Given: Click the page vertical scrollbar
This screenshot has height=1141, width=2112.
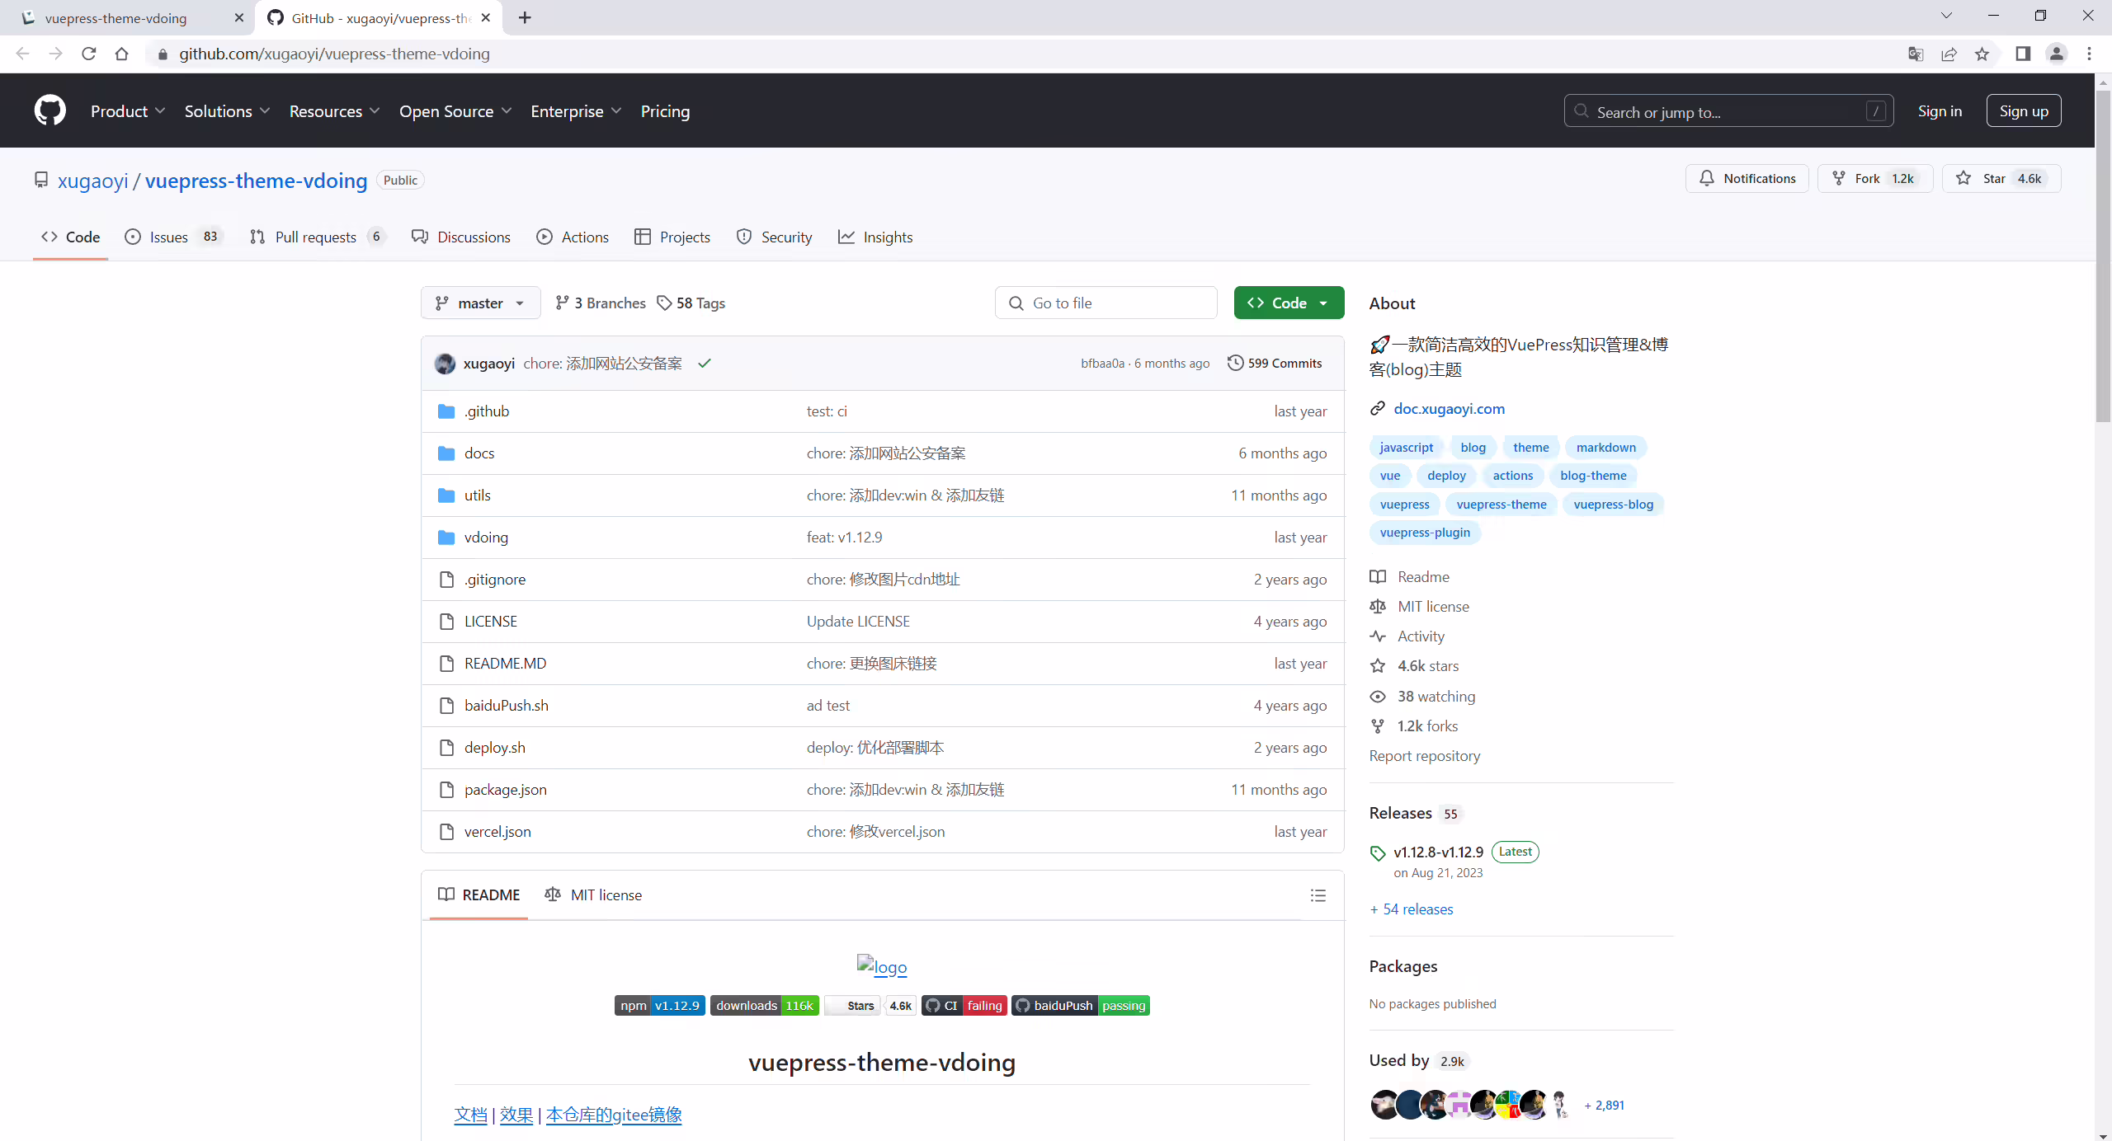Looking at the screenshot, I should pos(2103,256).
